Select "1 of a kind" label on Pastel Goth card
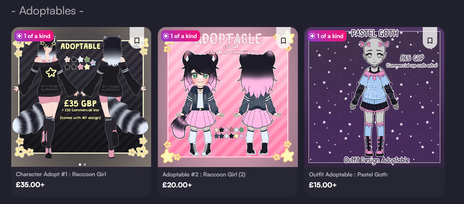This screenshot has width=464, height=204. (x=327, y=36)
